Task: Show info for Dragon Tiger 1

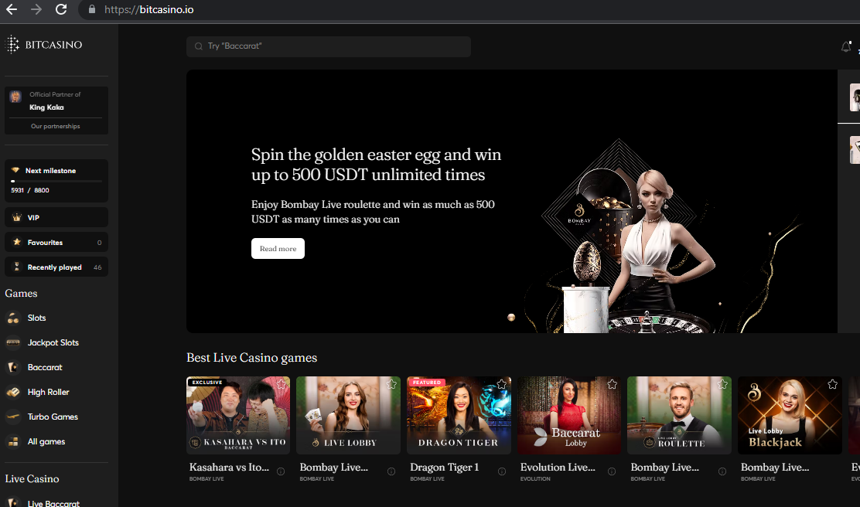Action: 502,471
